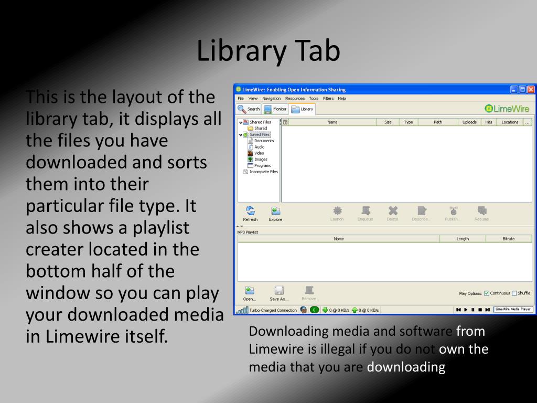Sort MP3 playlist by Name column
This screenshot has height=403, width=537.
click(339, 239)
